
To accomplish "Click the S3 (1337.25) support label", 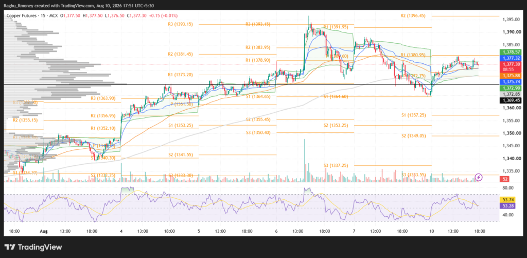I will click(336, 165).
